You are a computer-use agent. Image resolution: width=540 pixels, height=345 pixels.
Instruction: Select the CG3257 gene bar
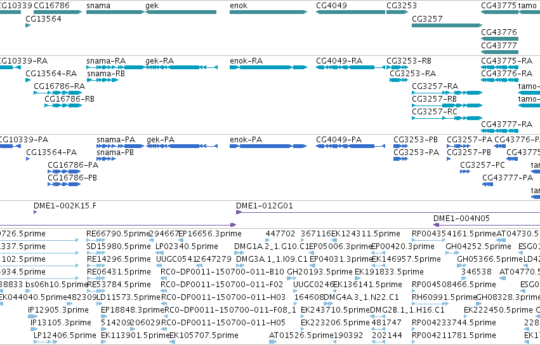(x=447, y=25)
